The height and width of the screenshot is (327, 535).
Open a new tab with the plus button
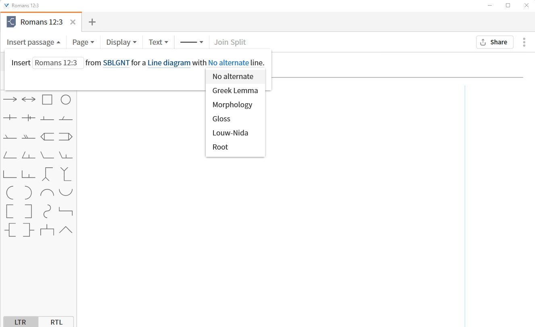tap(92, 22)
